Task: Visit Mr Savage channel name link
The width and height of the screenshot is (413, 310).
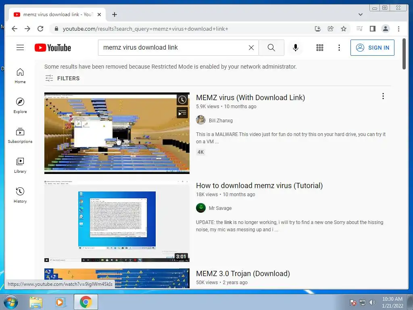Action: 220,208
